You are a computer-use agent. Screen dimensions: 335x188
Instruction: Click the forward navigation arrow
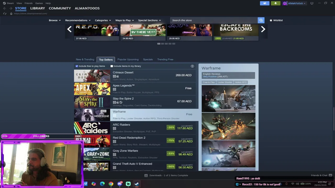[11, 8]
